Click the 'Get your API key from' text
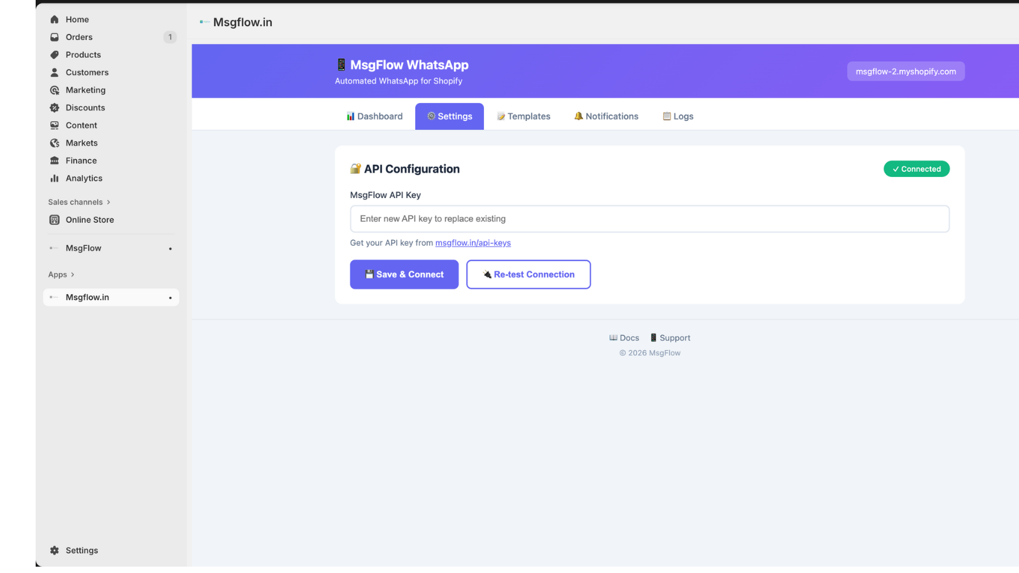This screenshot has height=573, width=1019. point(392,243)
